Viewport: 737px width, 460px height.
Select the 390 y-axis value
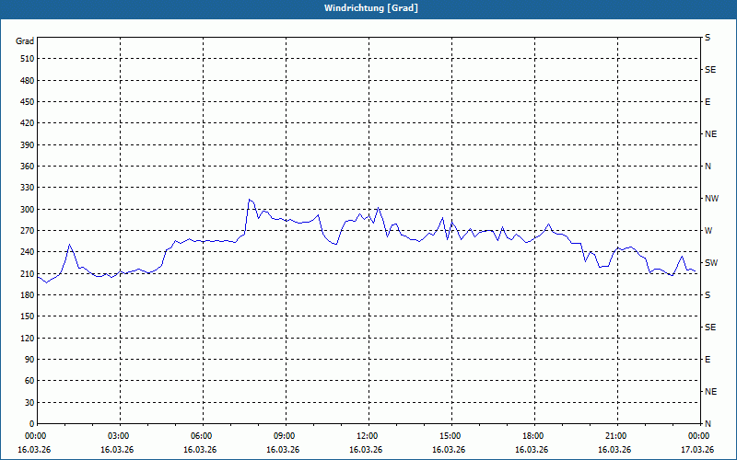coord(28,145)
